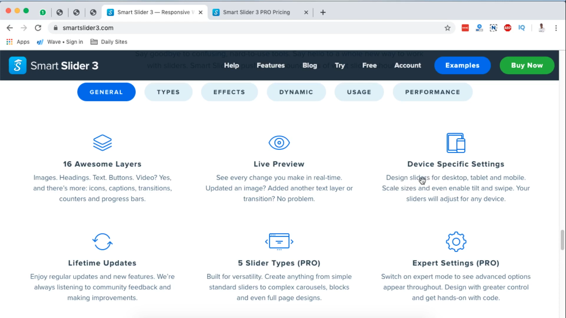Go to Blog in the site navigation

[x=310, y=65]
